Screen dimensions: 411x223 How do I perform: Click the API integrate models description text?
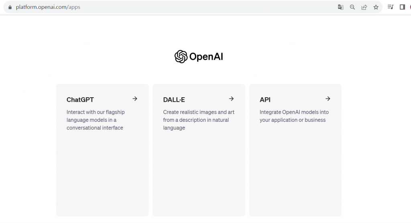[x=294, y=116]
